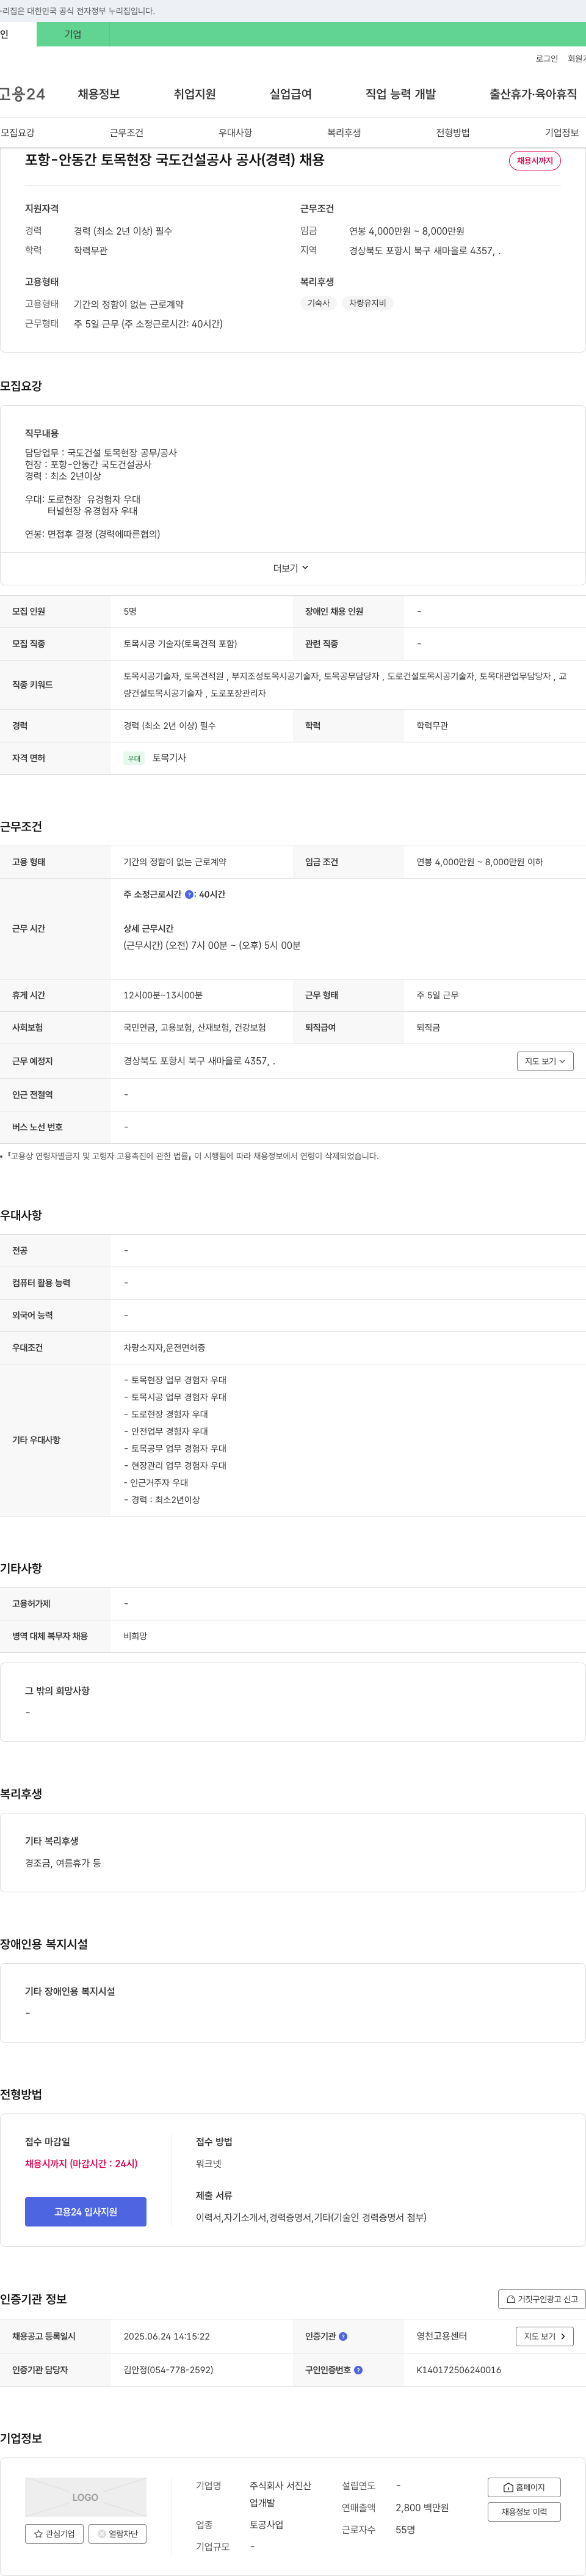Click 토목시공 기술자(토목견적 포함) job type
The image size is (586, 2576).
(181, 644)
